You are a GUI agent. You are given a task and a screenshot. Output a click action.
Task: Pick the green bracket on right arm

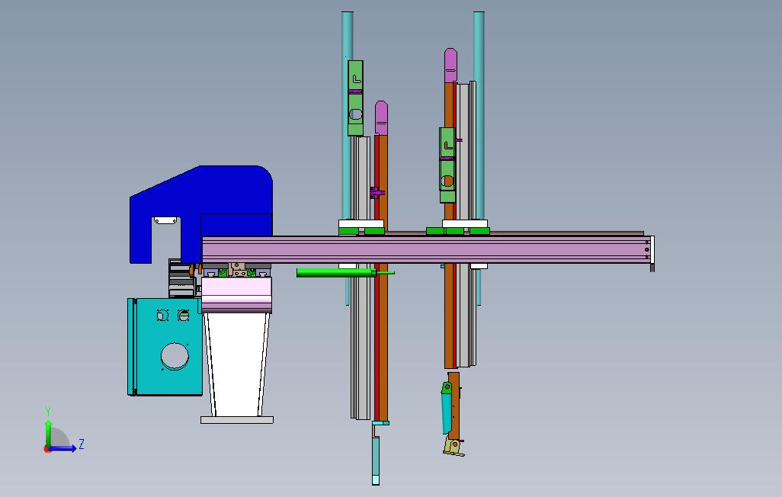coord(447,165)
